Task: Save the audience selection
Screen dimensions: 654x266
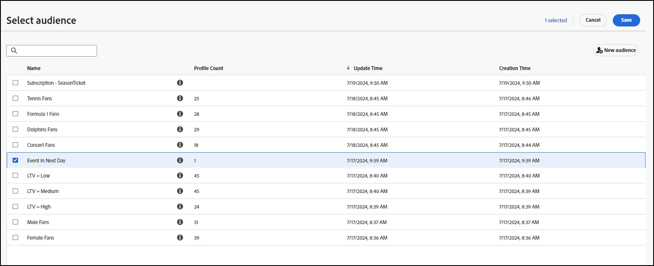Action: coord(626,20)
